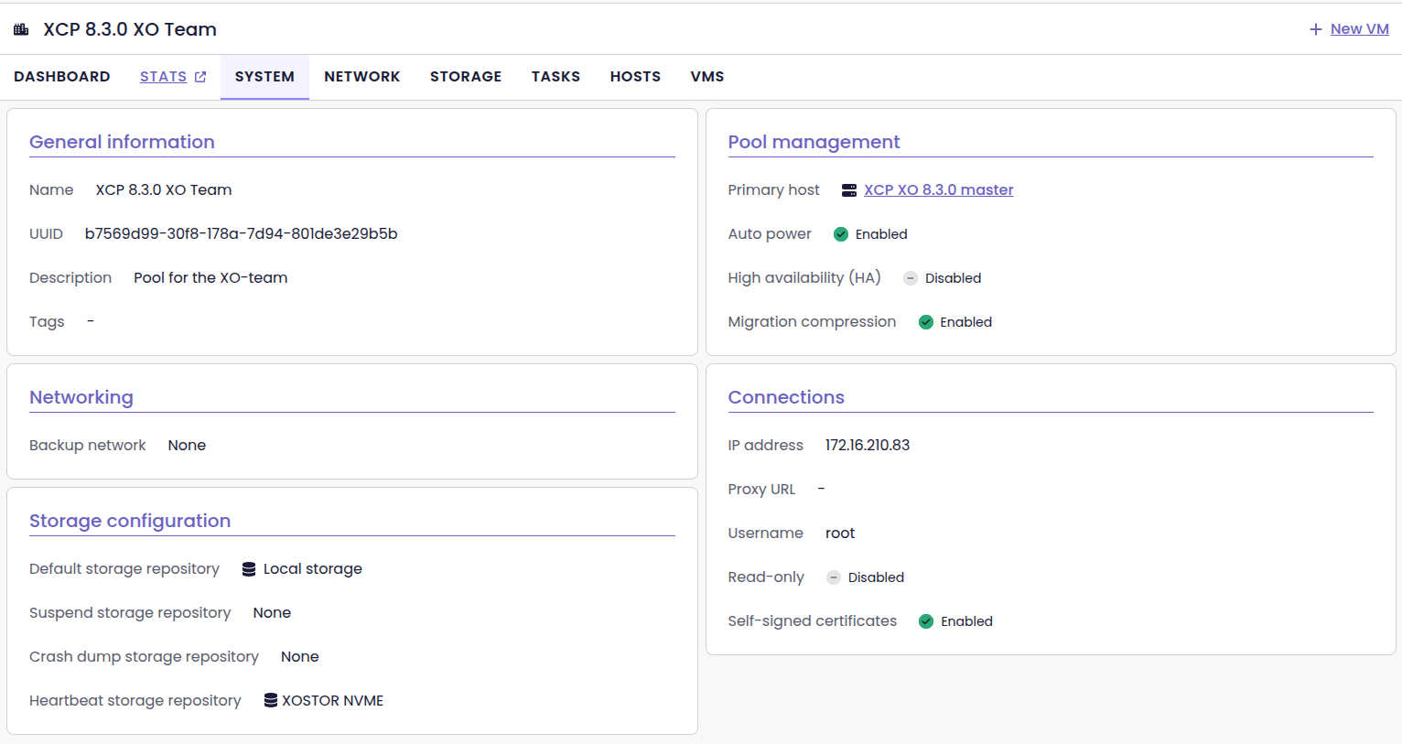Click the pool icon beside the page title
Screen dimensions: 1402x744
coord(21,29)
